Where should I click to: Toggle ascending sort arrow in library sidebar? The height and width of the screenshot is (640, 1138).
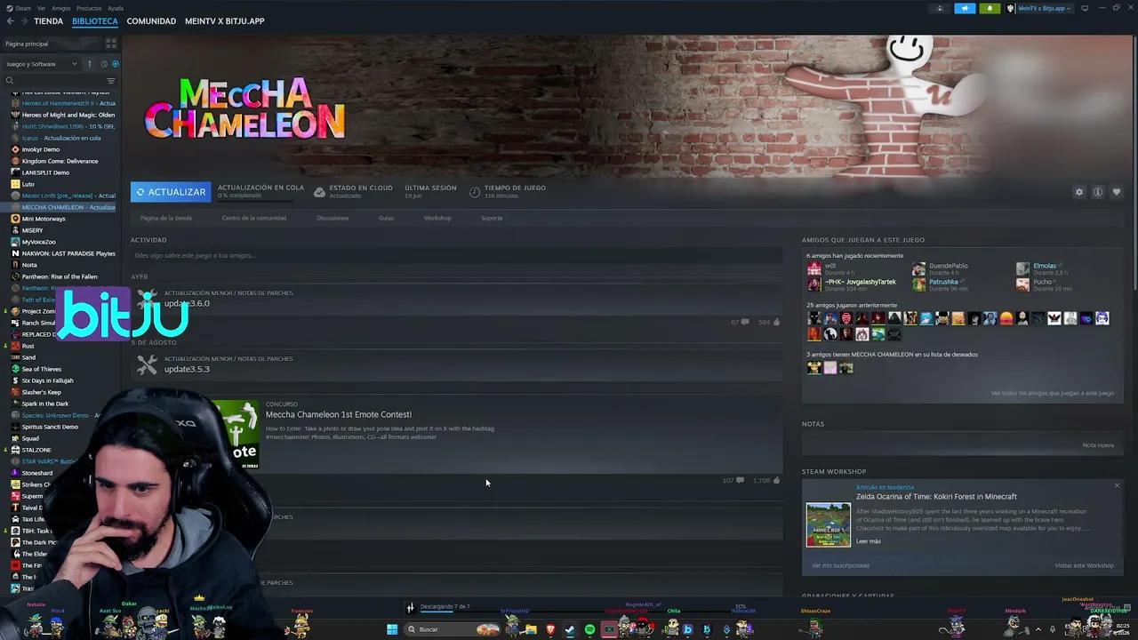(x=90, y=64)
